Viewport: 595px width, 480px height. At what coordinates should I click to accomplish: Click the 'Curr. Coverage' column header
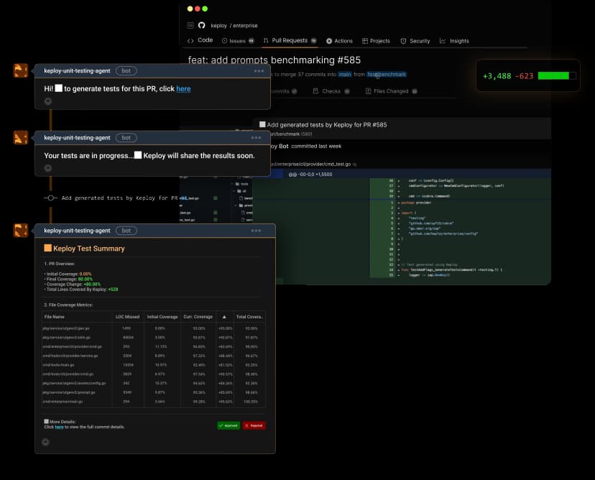coord(198,317)
